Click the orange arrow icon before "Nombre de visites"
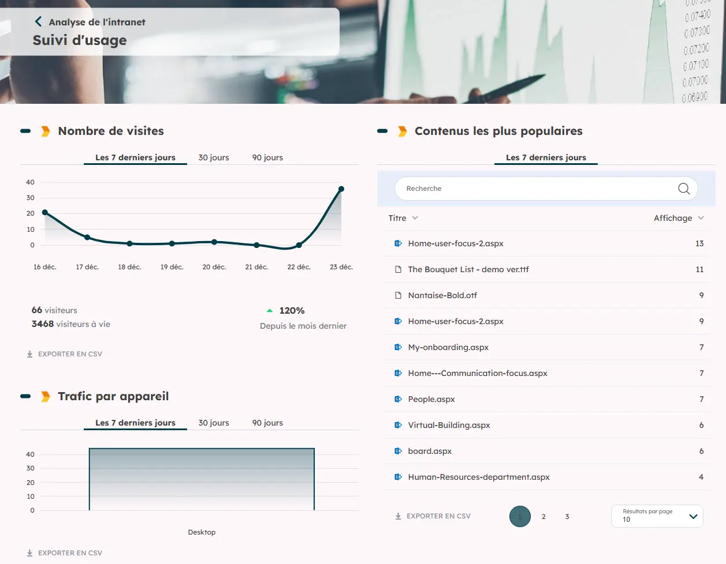 [44, 131]
